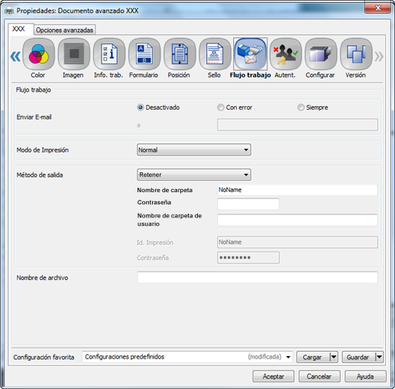
Task: Choose the Con error email option
Action: click(x=221, y=108)
